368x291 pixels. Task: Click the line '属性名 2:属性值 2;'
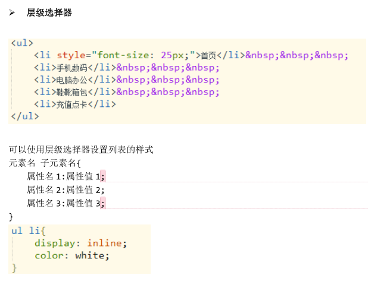66,189
